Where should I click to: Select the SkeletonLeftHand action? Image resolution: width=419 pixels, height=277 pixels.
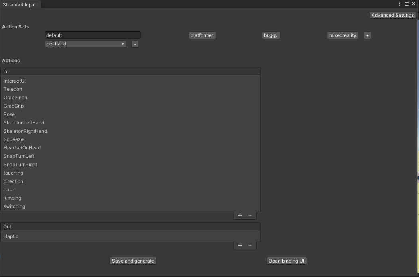tap(131, 123)
